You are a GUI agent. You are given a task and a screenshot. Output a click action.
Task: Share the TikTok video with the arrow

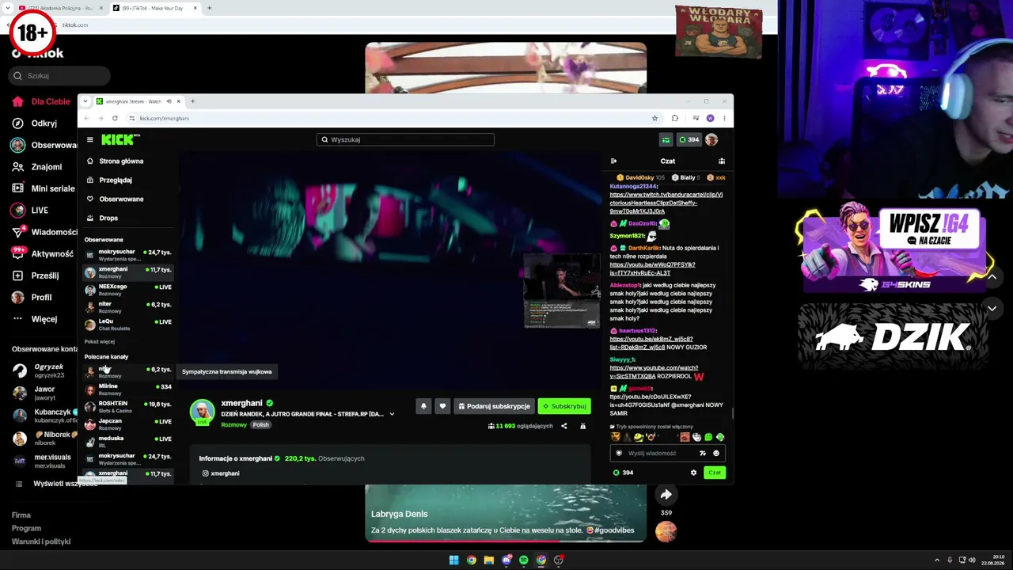point(666,495)
